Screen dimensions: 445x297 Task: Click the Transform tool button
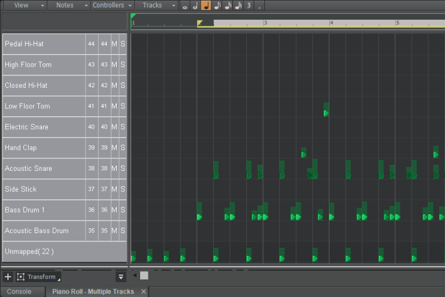point(38,277)
